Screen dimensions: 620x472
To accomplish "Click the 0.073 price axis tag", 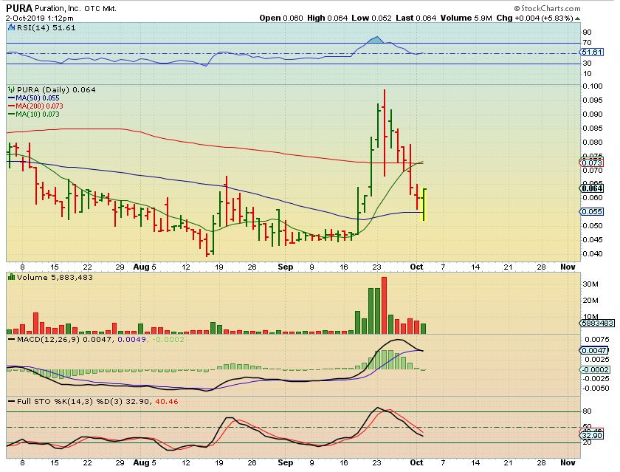I will [x=591, y=163].
